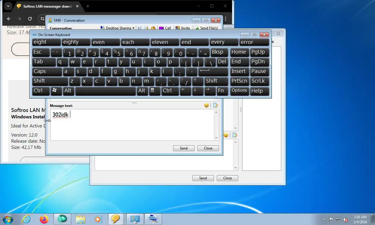Choose the predicted word "error"
This screenshot has height=225, width=375.
[x=254, y=42]
